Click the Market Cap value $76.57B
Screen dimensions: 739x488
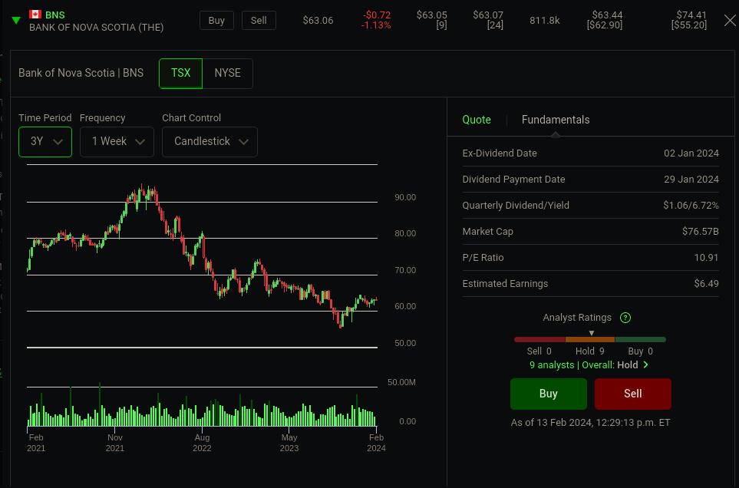700,231
